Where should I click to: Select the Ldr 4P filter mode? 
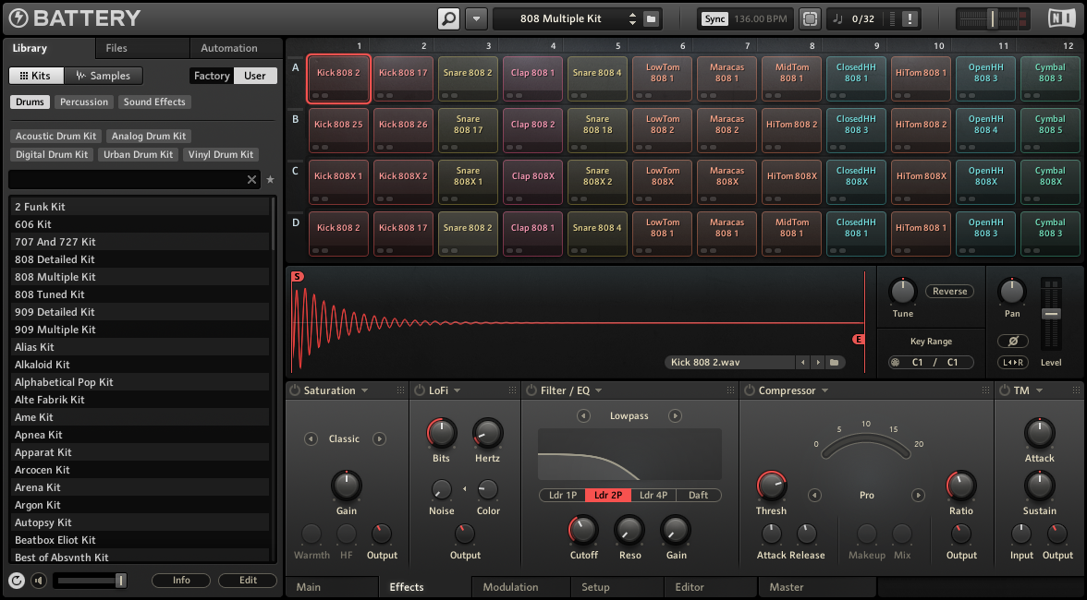coord(653,495)
